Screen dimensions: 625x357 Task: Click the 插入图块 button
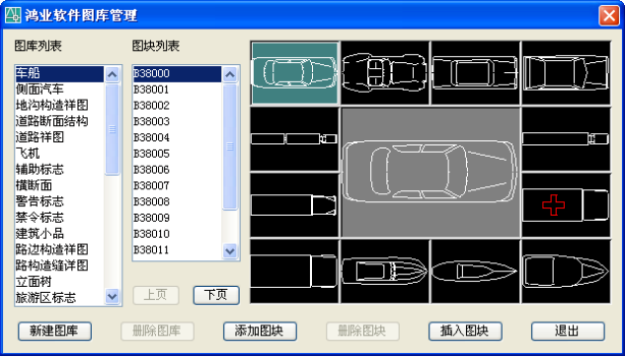[465, 330]
